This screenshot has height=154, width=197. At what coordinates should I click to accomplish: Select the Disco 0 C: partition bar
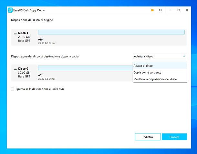point(86,68)
